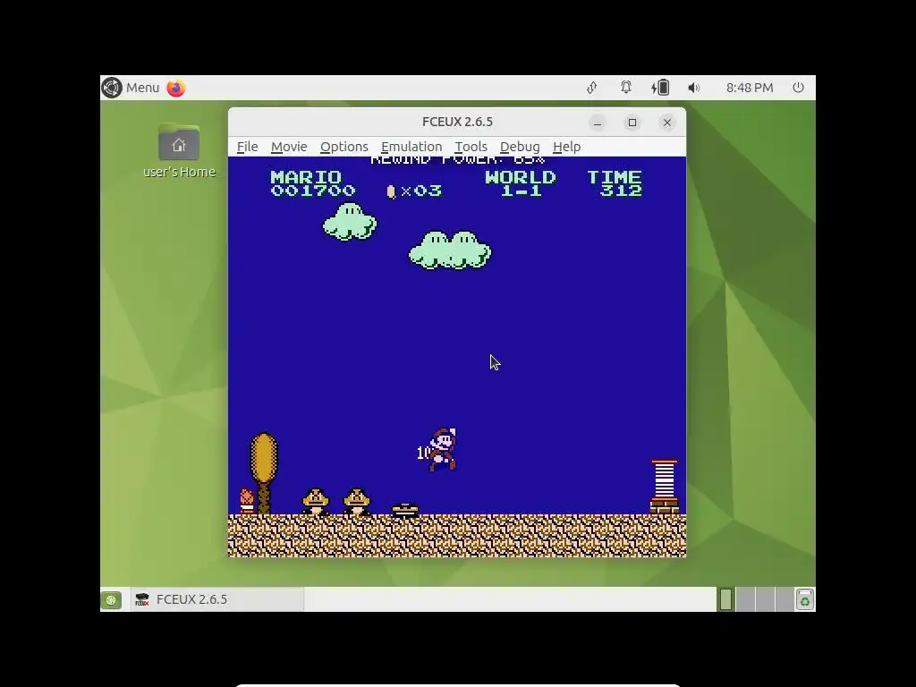
Task: Maximize the FCEUX window
Action: click(632, 123)
